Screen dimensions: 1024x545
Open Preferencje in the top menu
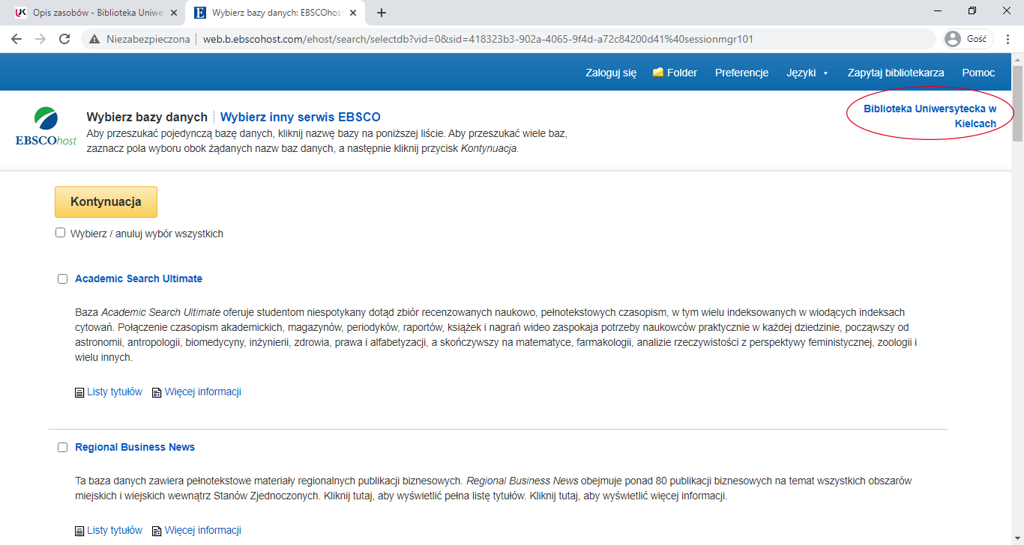(741, 73)
